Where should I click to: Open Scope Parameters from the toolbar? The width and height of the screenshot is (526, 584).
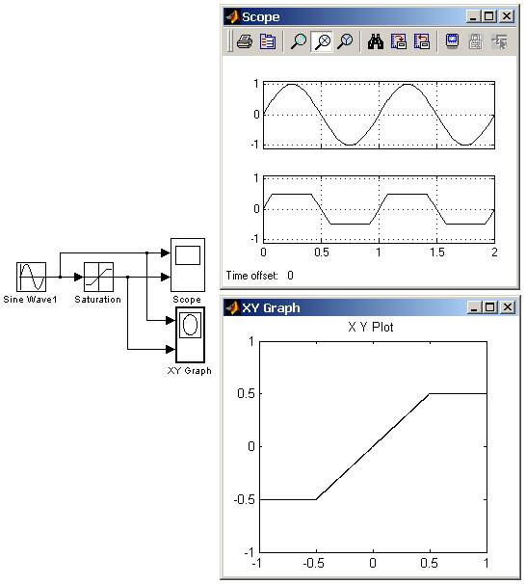coord(268,41)
